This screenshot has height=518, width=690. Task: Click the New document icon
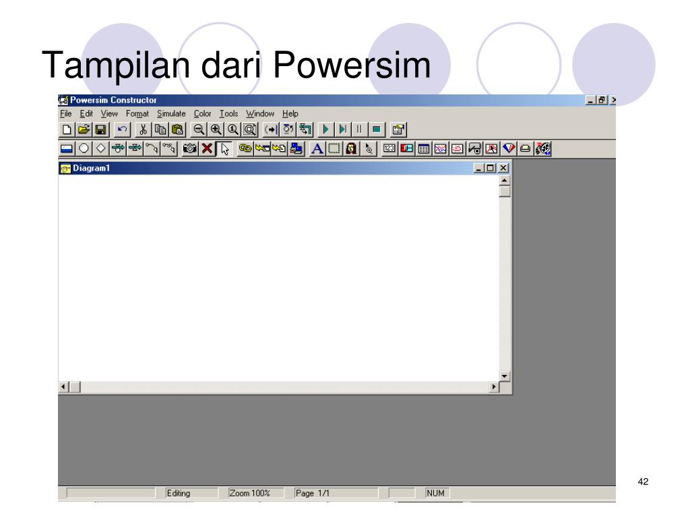pyautogui.click(x=67, y=129)
